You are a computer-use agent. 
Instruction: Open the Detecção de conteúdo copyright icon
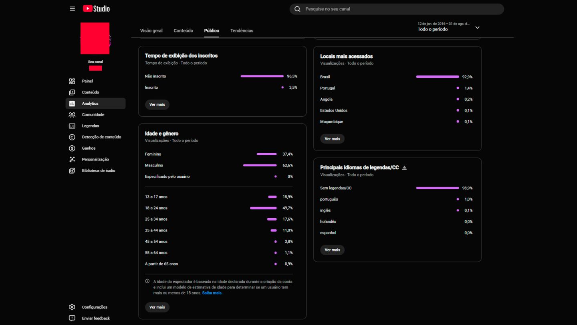72,137
